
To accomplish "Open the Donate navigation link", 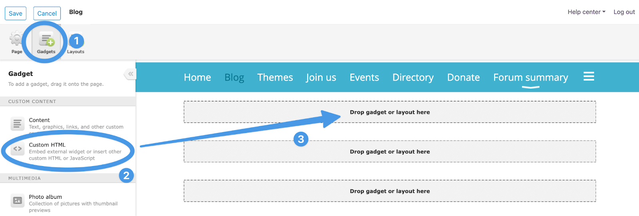I will (463, 77).
